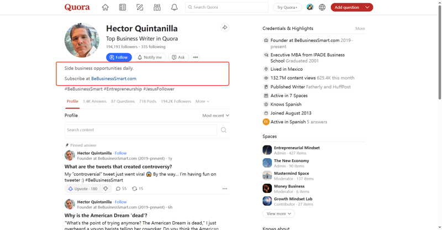Image resolution: width=442 pixels, height=230 pixels.
Task: Open comments on controversy tweets answer
Action: click(121, 189)
